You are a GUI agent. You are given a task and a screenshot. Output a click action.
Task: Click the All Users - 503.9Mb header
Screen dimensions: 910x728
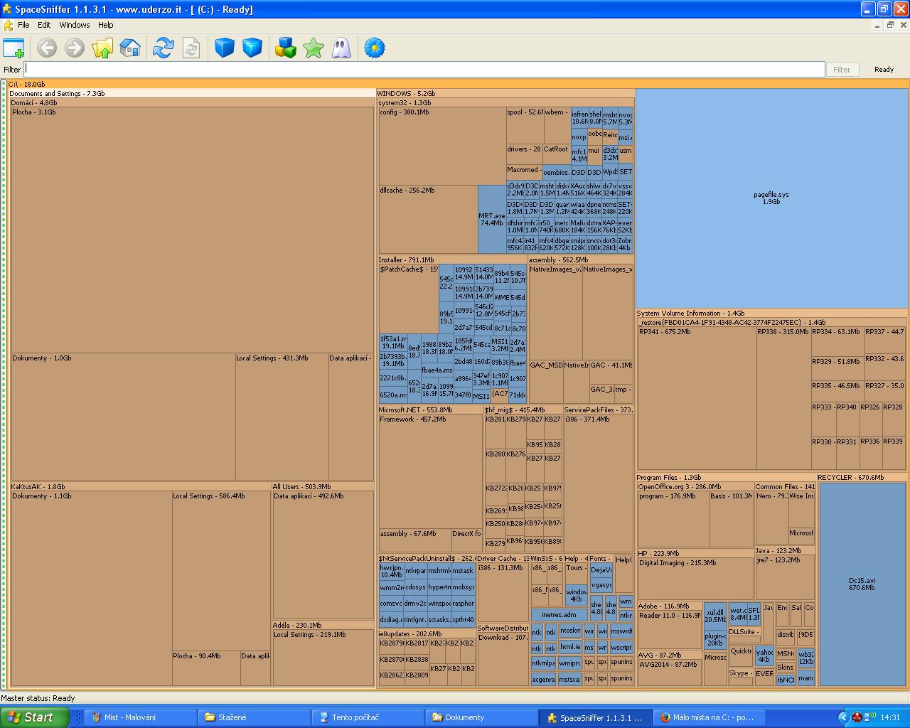(323, 487)
